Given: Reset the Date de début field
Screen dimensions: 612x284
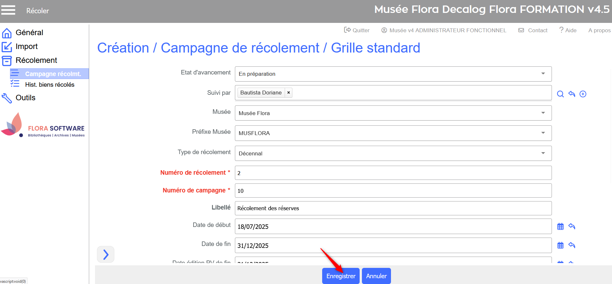Looking at the screenshot, I should coord(572,226).
